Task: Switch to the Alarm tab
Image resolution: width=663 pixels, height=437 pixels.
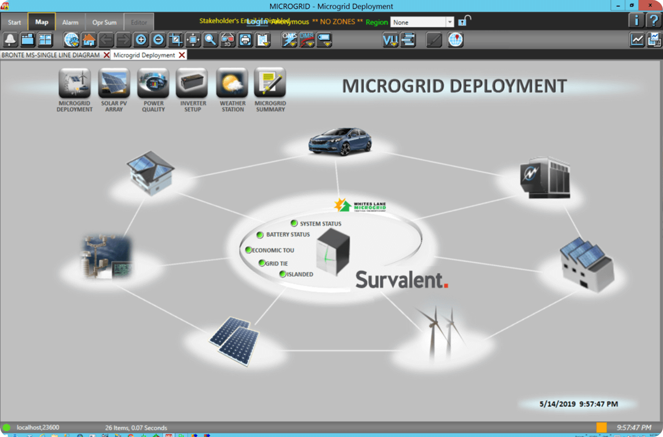Action: 70,23
